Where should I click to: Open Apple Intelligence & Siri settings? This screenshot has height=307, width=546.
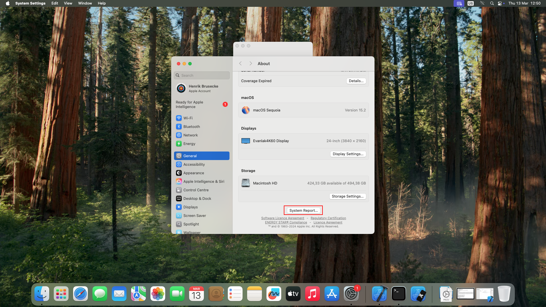click(x=202, y=181)
